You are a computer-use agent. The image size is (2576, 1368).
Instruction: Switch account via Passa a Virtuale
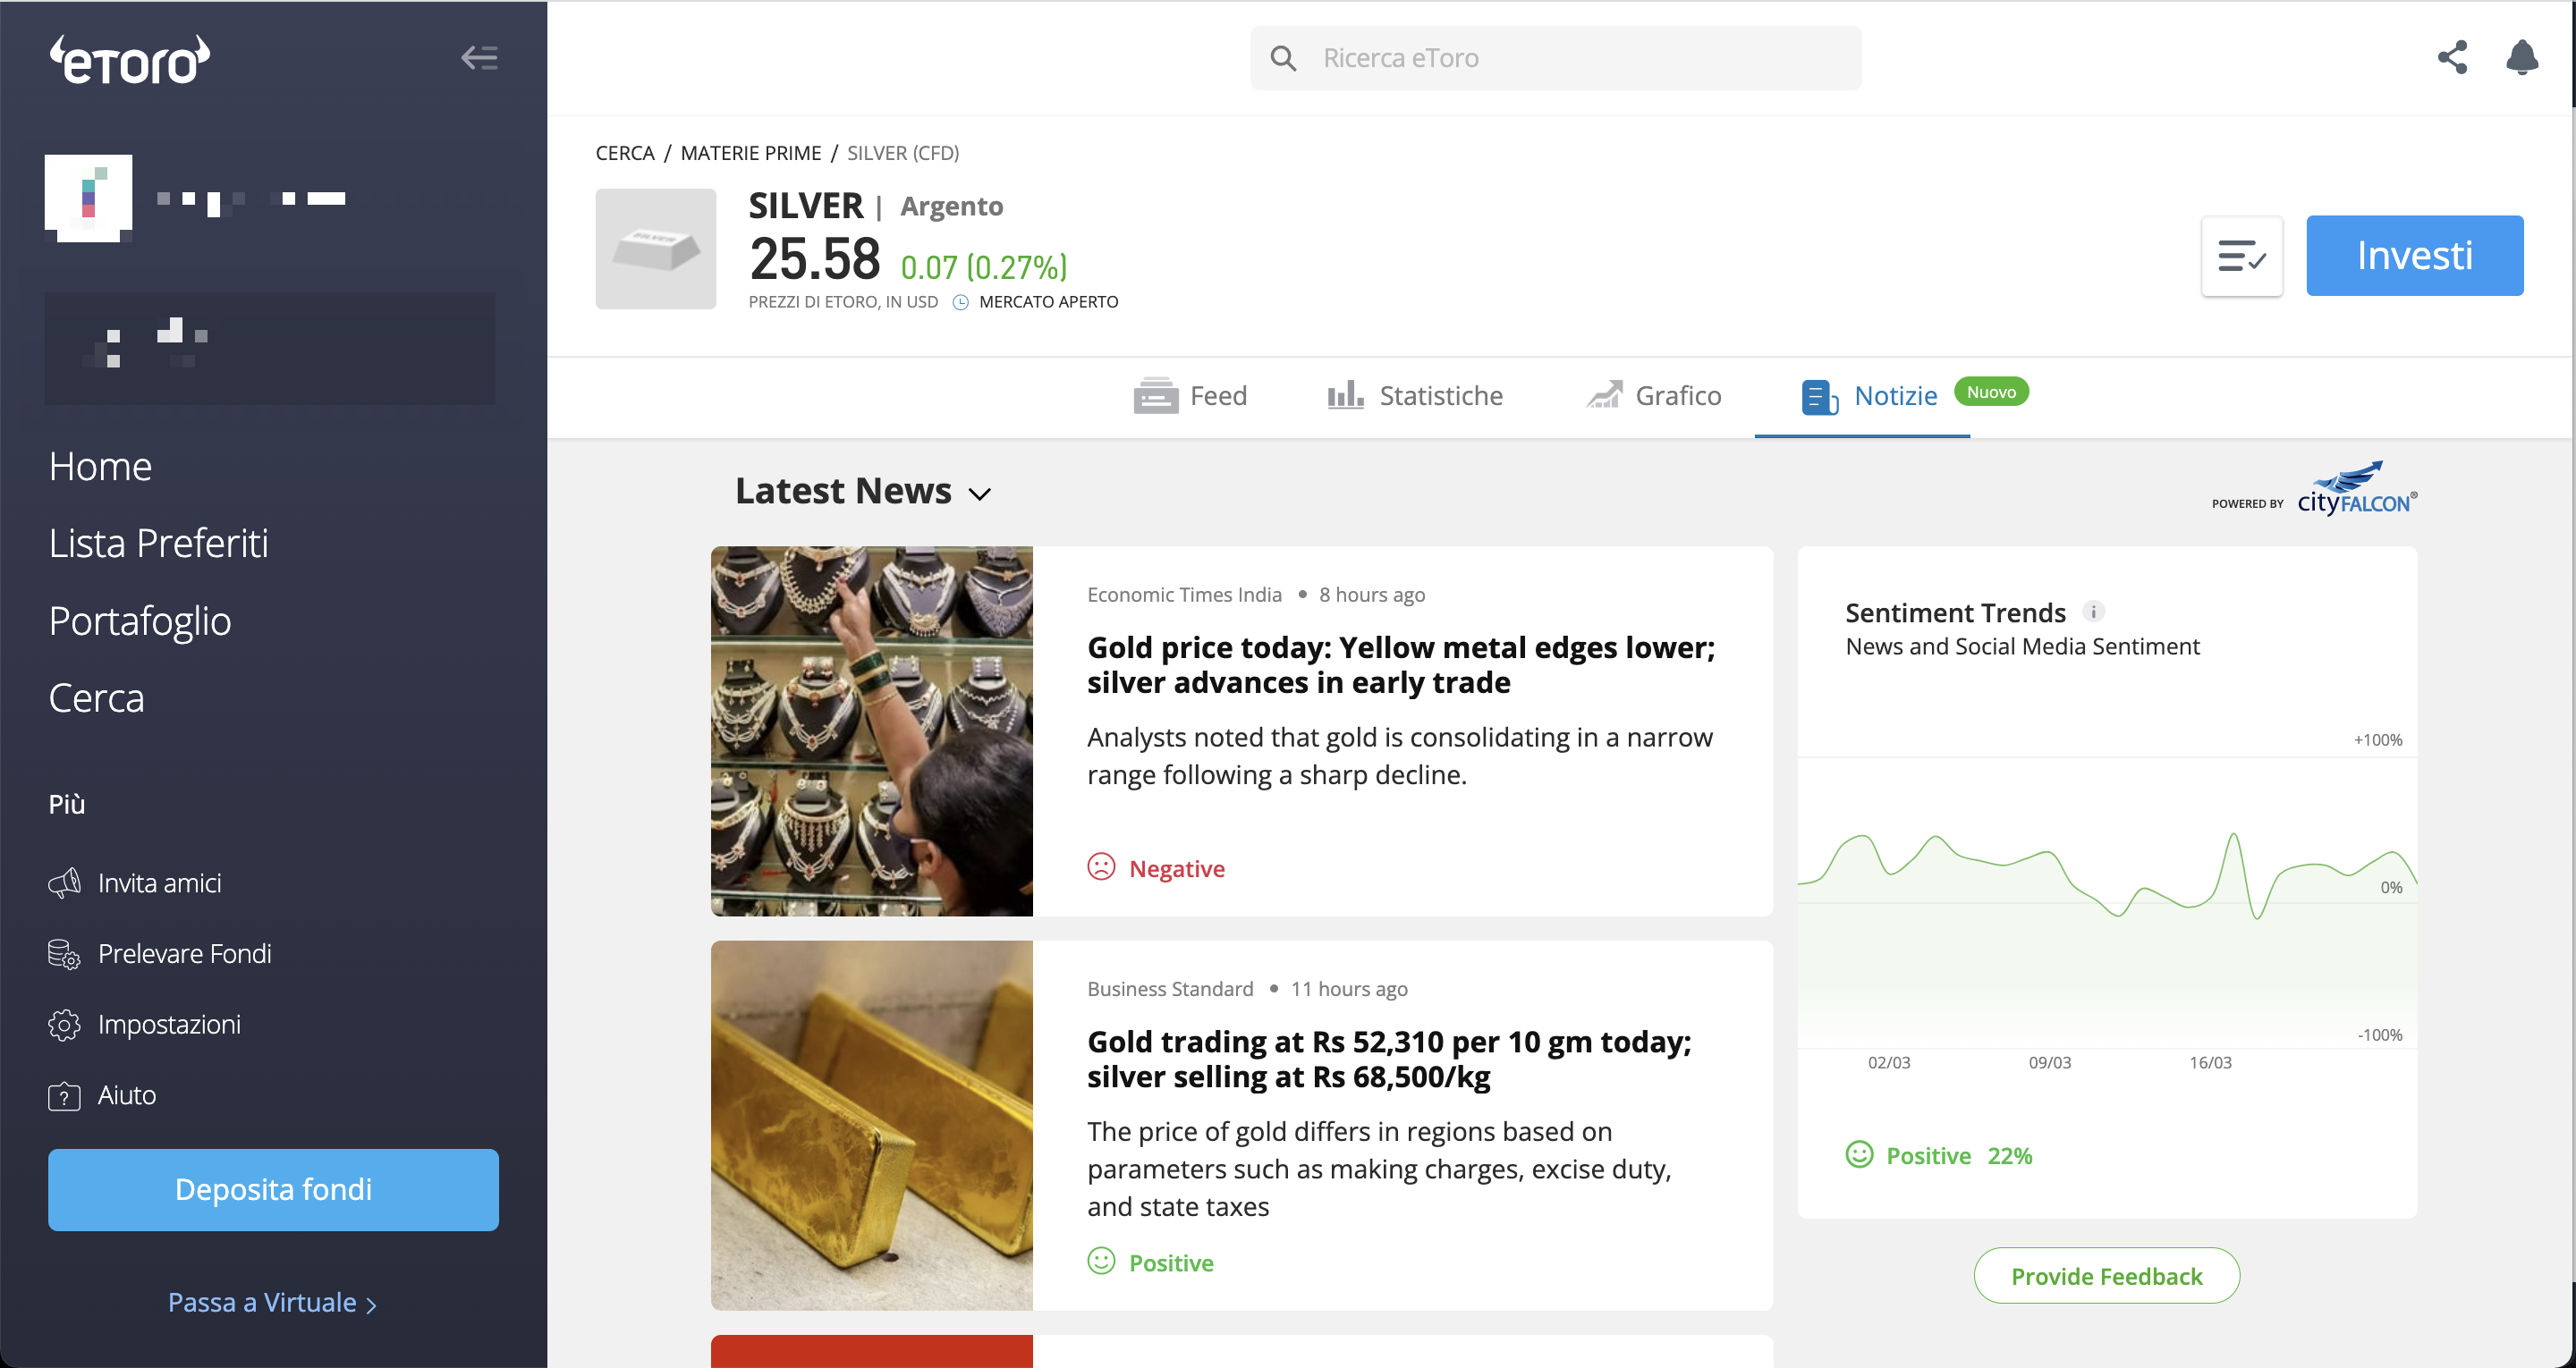[272, 1302]
